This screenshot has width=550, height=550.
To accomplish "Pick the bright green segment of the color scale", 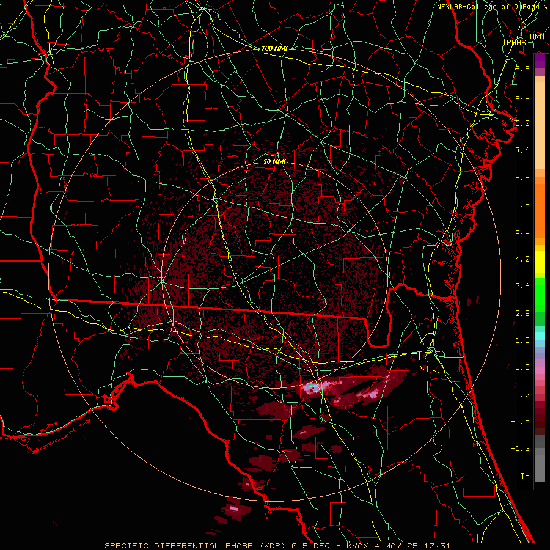I will coord(540,295).
